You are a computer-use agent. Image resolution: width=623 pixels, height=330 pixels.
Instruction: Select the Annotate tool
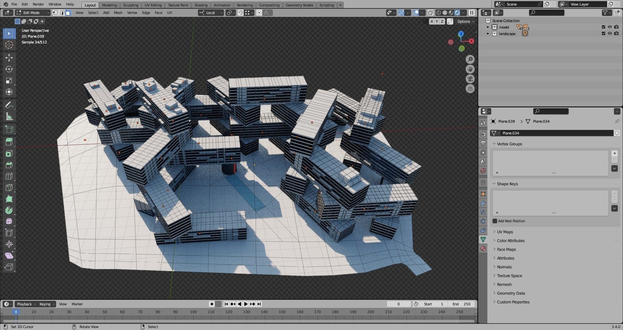pyautogui.click(x=9, y=104)
